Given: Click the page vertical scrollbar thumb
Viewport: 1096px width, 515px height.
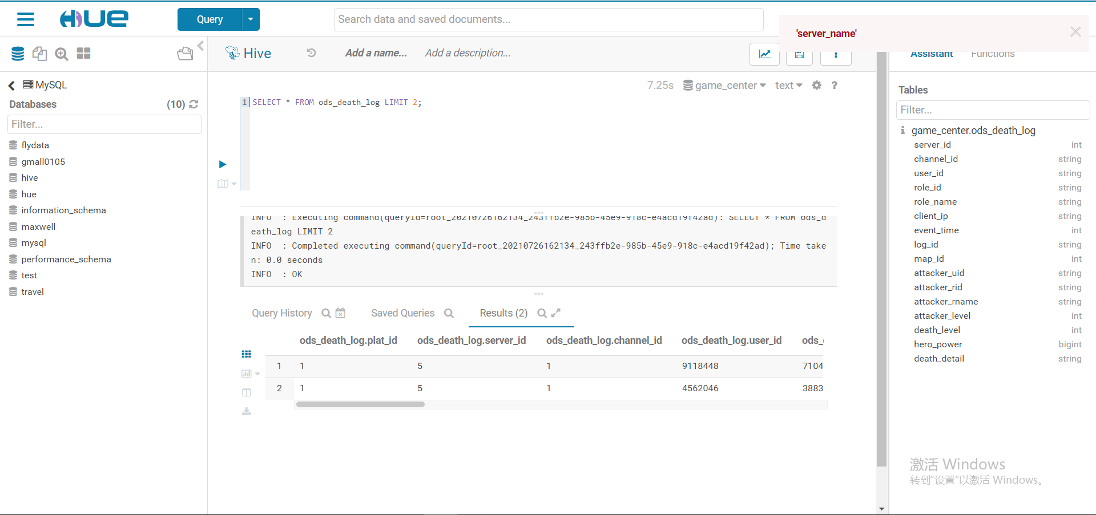Looking at the screenshot, I should (x=881, y=259).
